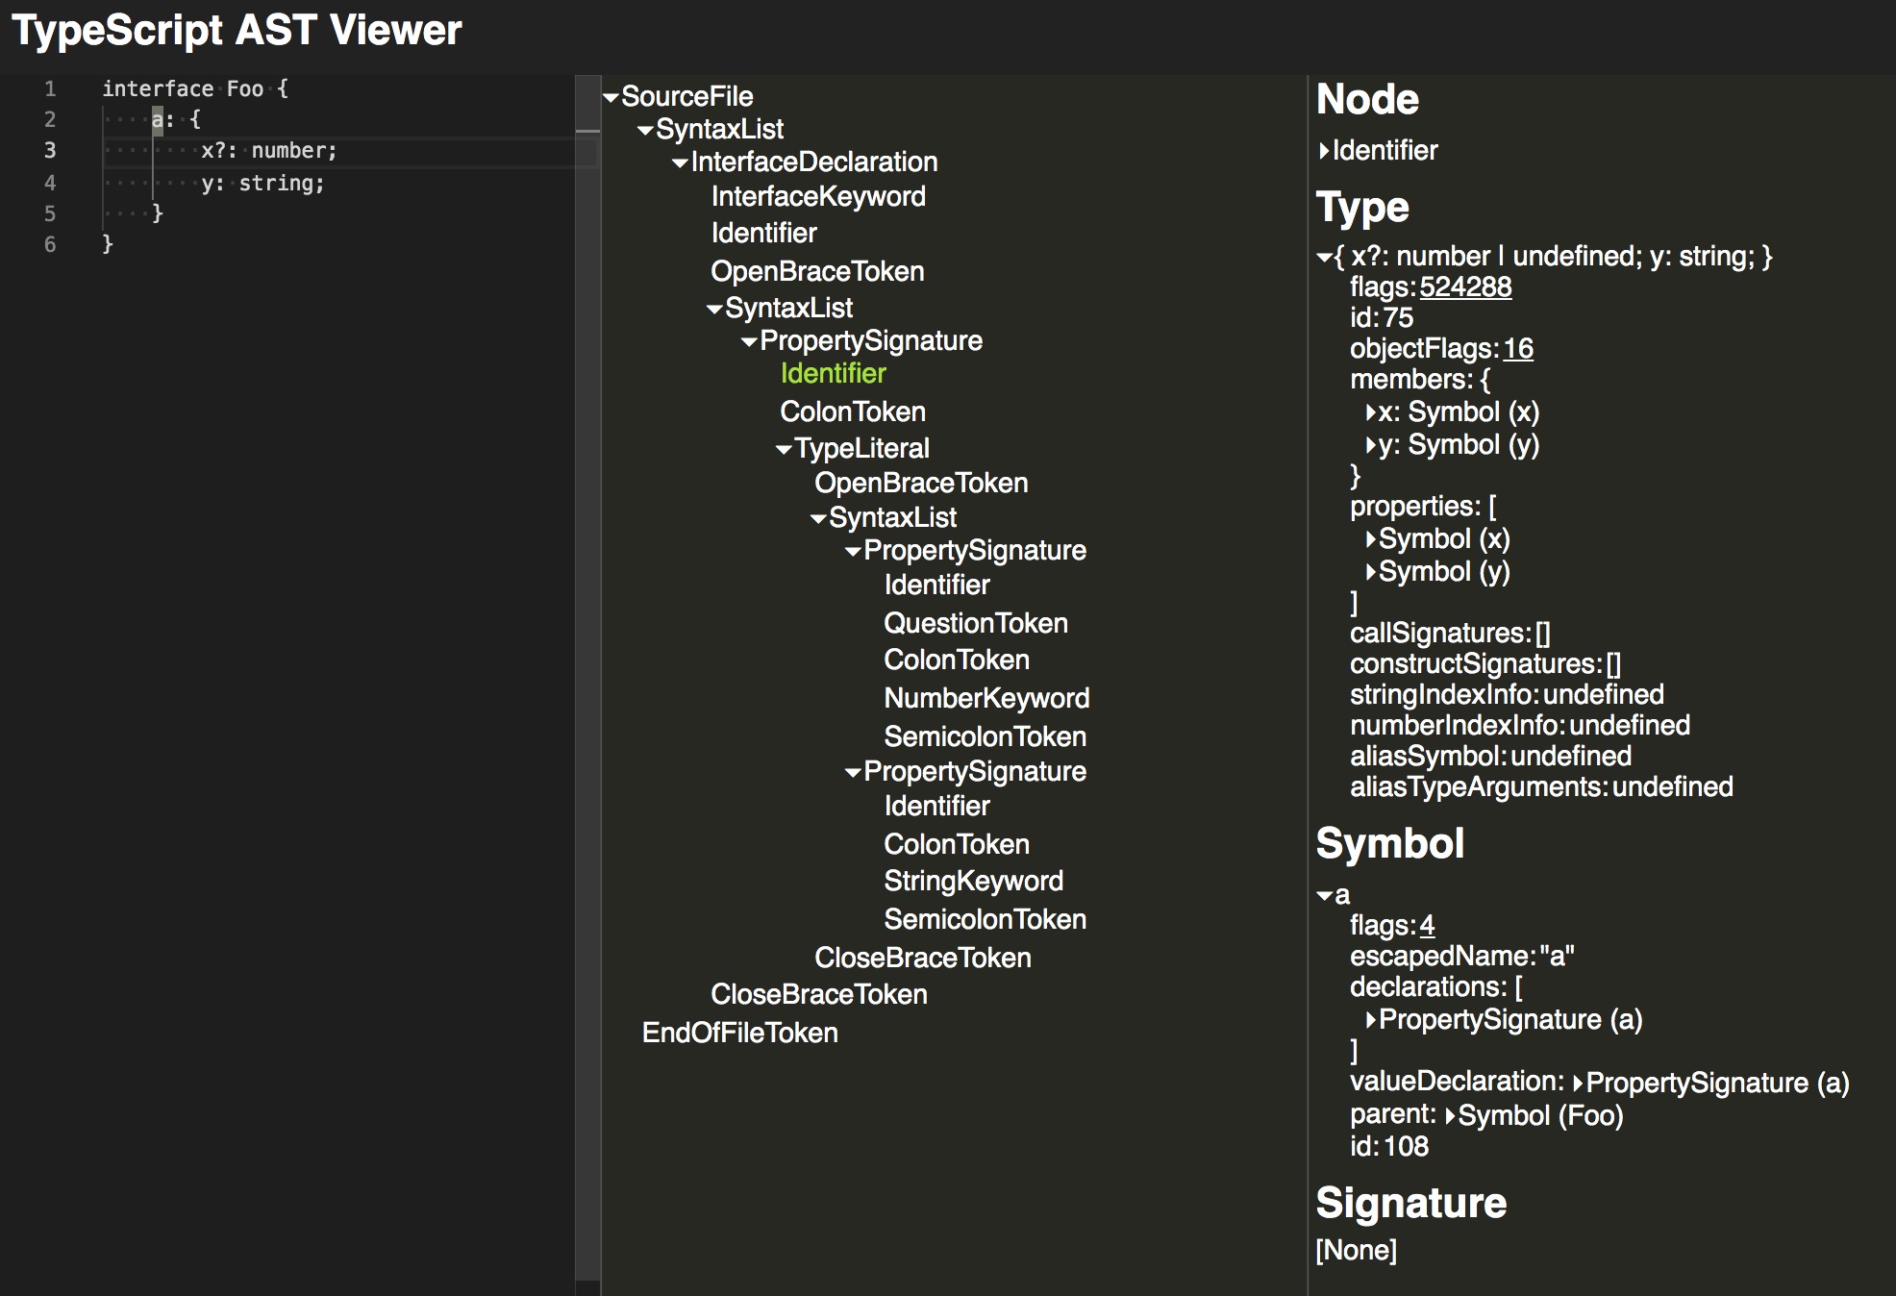Collapse the type literal details under Type

coord(1324,257)
